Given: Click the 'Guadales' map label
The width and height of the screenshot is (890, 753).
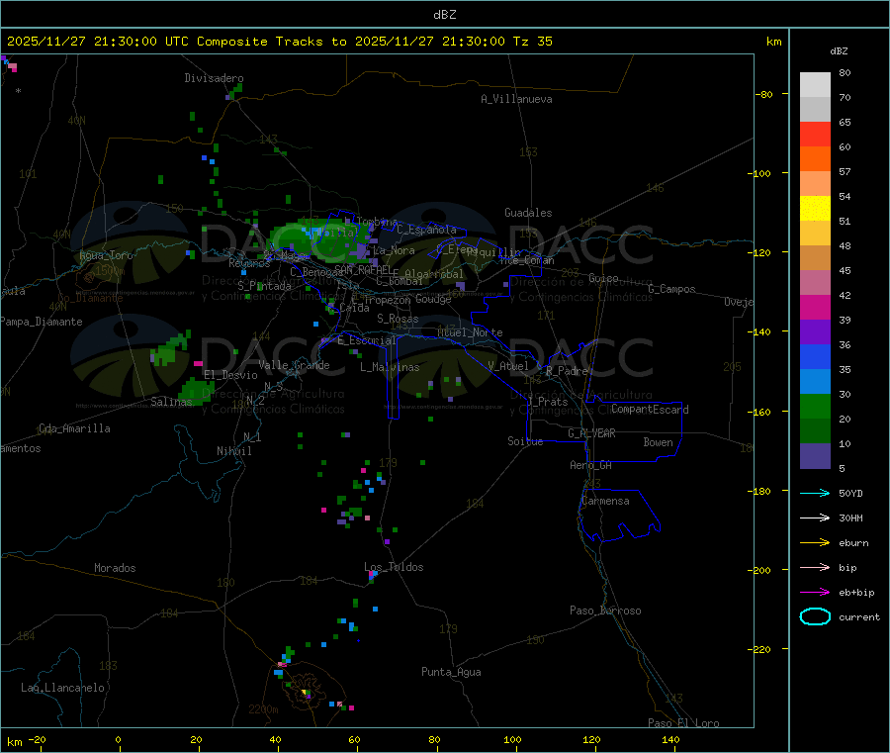Looking at the screenshot, I should [x=528, y=213].
